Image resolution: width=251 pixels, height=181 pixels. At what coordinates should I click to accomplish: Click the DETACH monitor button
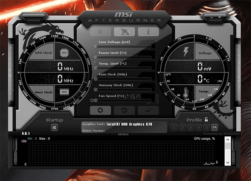tap(123, 134)
